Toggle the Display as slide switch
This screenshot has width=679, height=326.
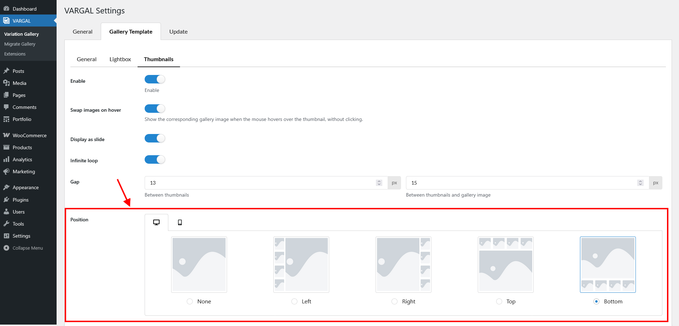(x=155, y=138)
